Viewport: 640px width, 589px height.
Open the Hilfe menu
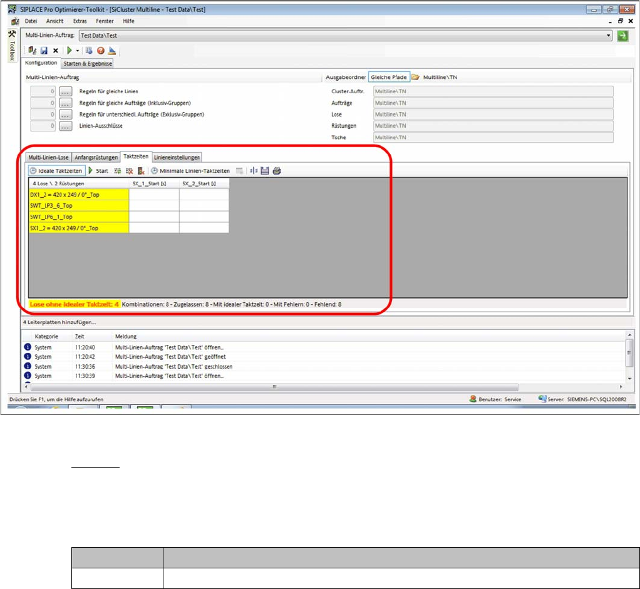pos(128,21)
